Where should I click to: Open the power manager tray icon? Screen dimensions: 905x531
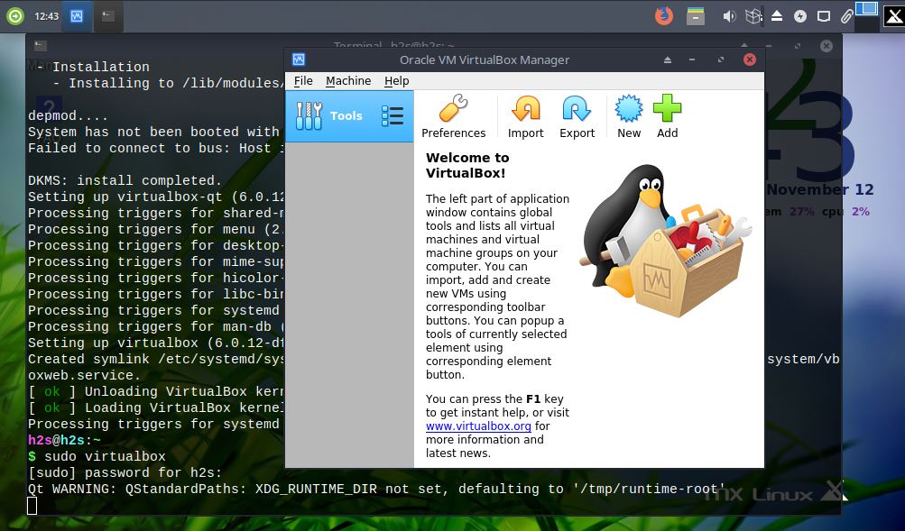pos(800,16)
